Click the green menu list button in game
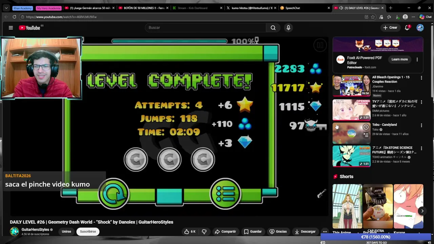This screenshot has width=434, height=244. 225,194
